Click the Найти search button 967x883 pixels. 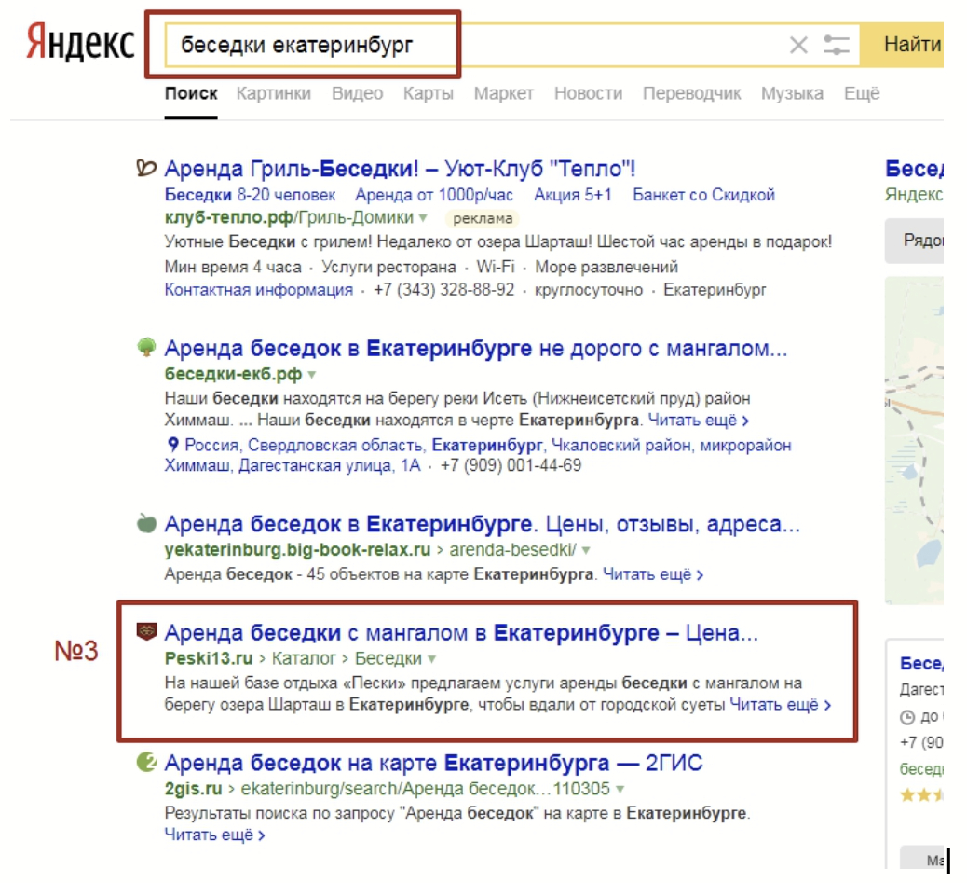(x=903, y=45)
